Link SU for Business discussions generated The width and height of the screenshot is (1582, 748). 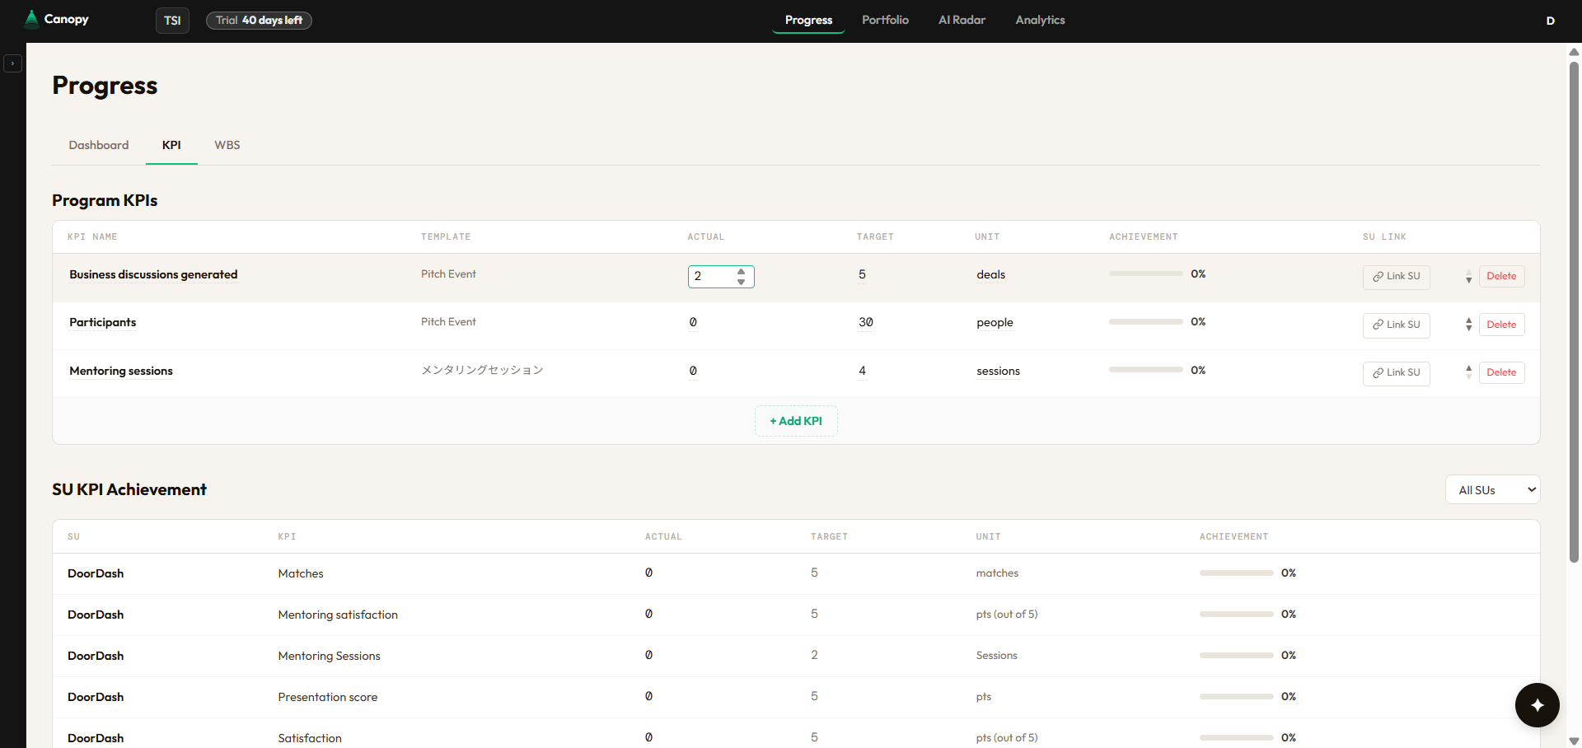[x=1397, y=277]
